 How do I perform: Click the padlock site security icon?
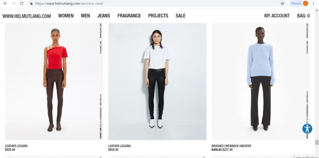coord(31,3)
